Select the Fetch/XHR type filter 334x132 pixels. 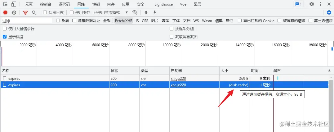click(124, 21)
